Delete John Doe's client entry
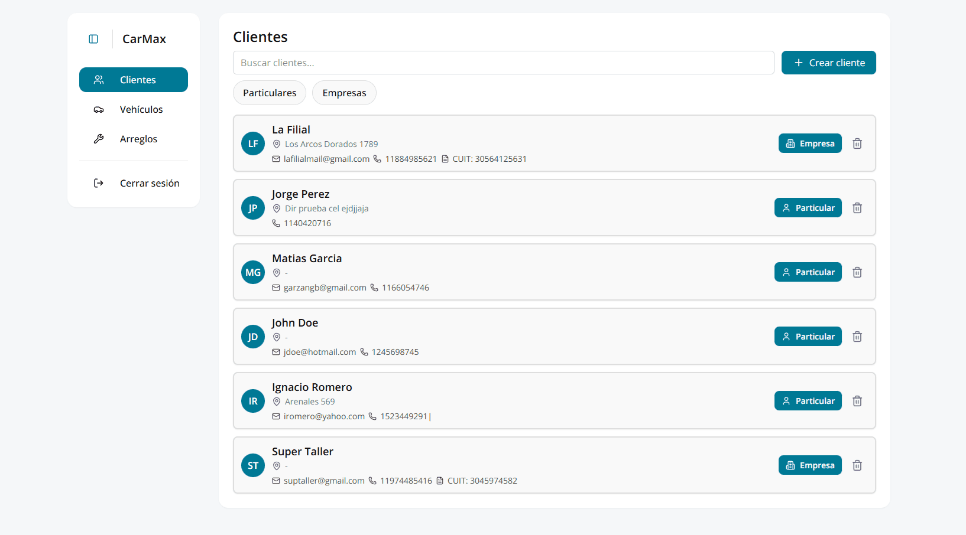 (x=857, y=337)
